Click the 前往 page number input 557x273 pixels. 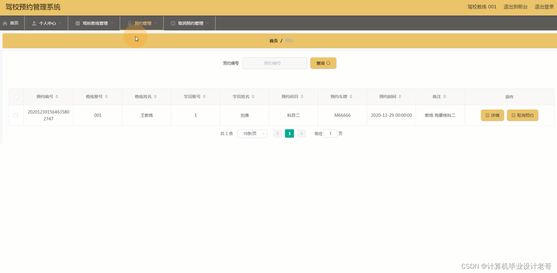[330, 134]
